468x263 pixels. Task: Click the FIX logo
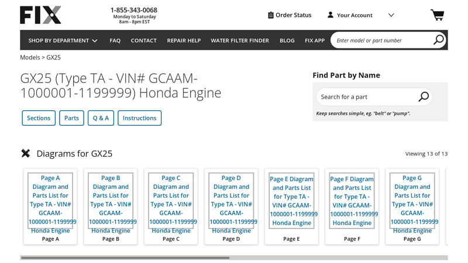pyautogui.click(x=40, y=15)
